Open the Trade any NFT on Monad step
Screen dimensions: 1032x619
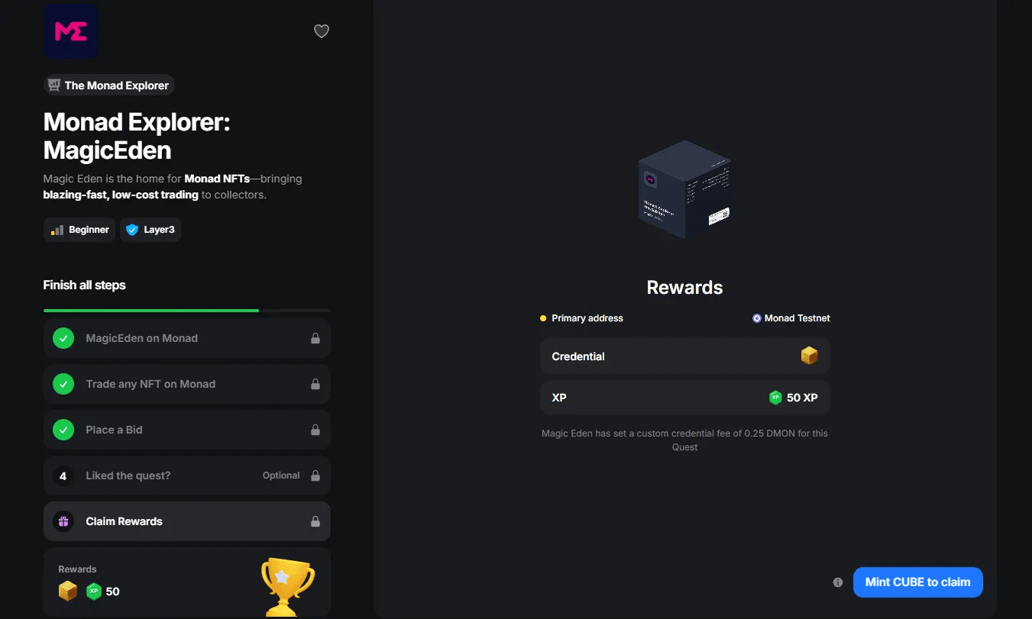click(x=187, y=384)
